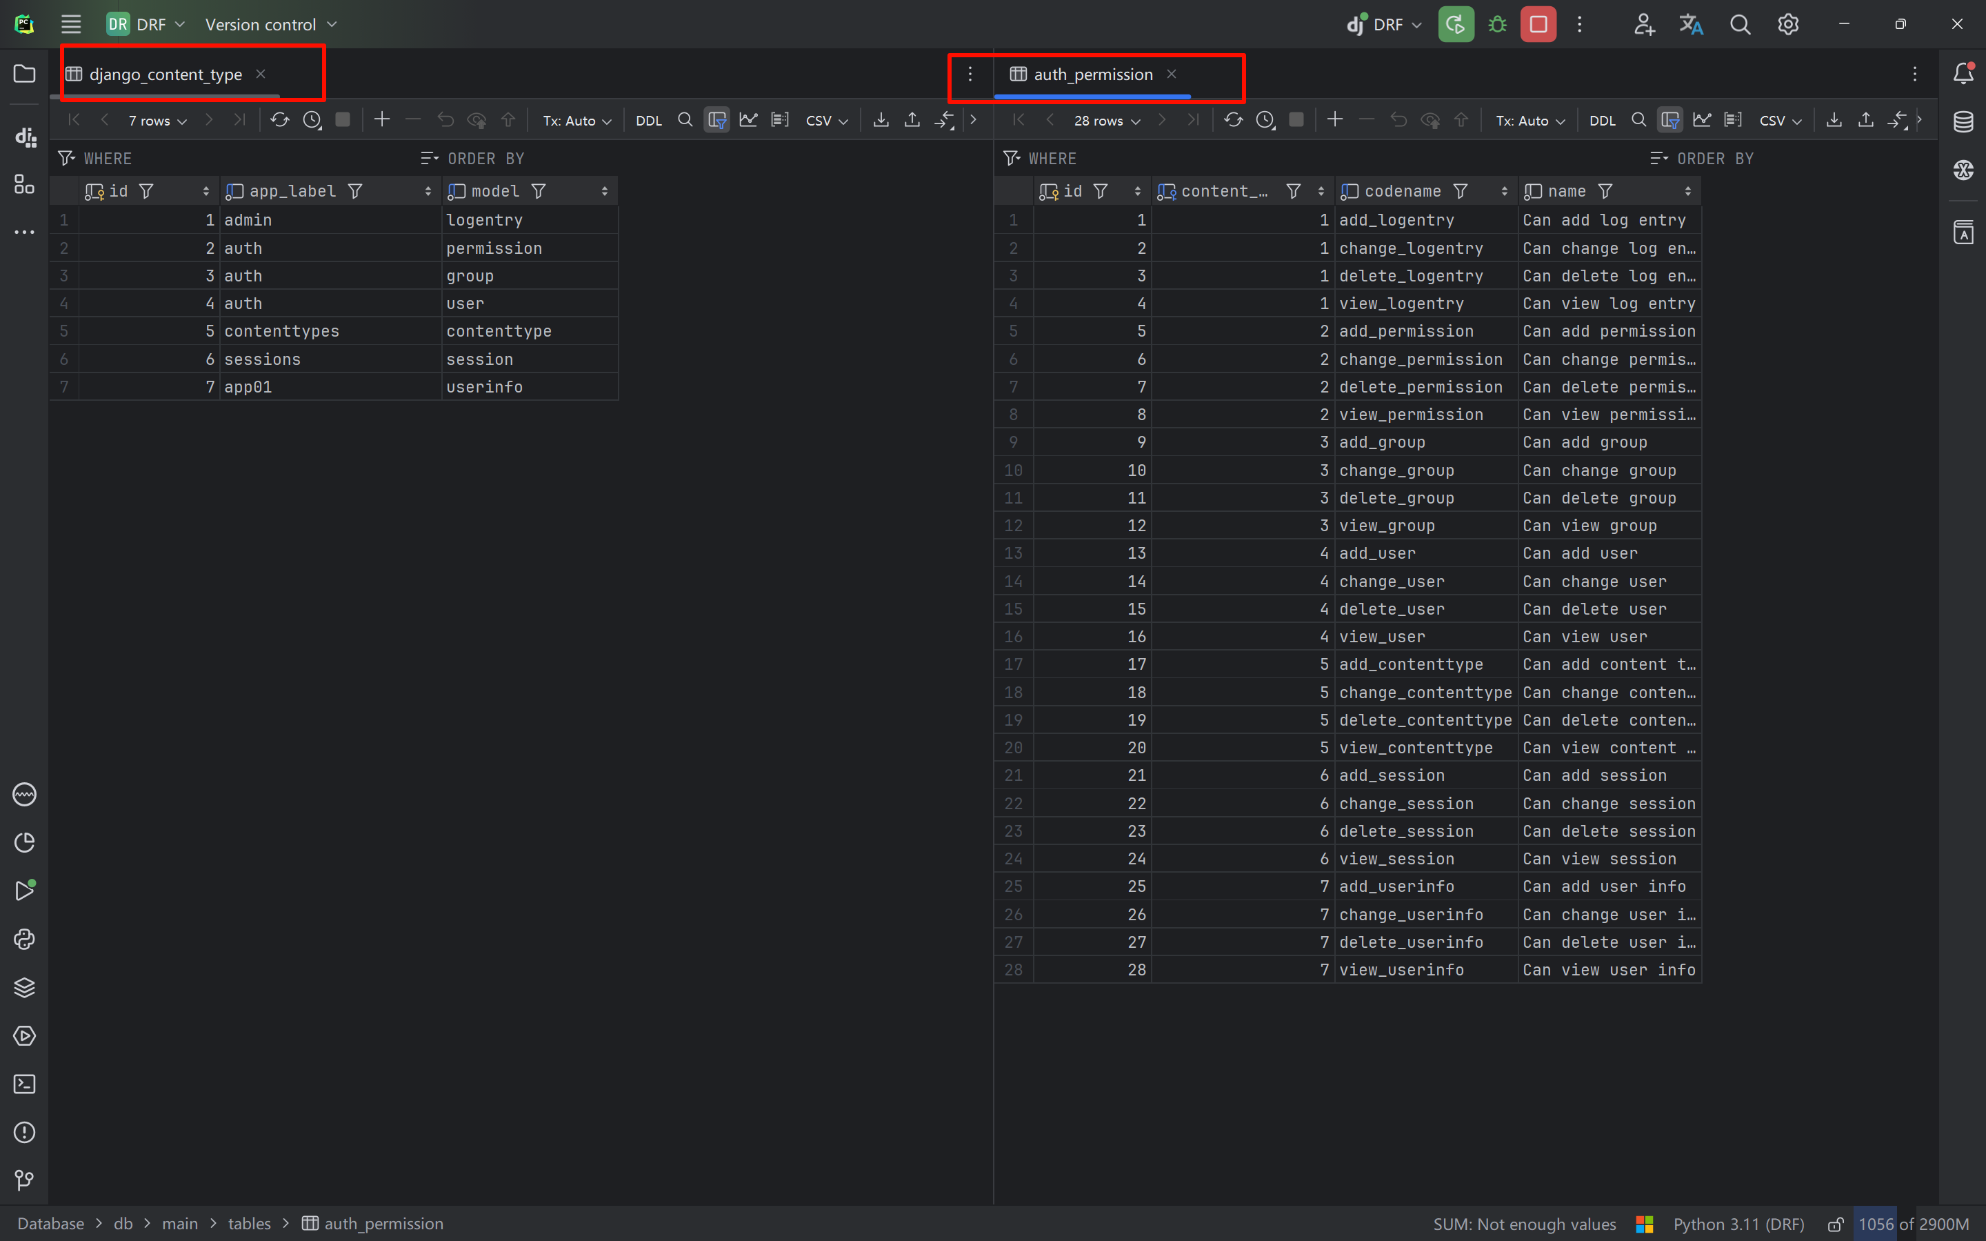Toggle filter rows view in left table toolbar
The image size is (1986, 1241).
(x=716, y=120)
